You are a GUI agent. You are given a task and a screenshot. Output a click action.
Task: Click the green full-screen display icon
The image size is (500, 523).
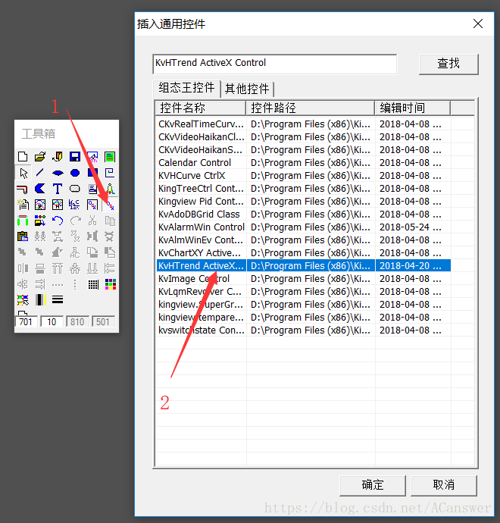pos(110,156)
